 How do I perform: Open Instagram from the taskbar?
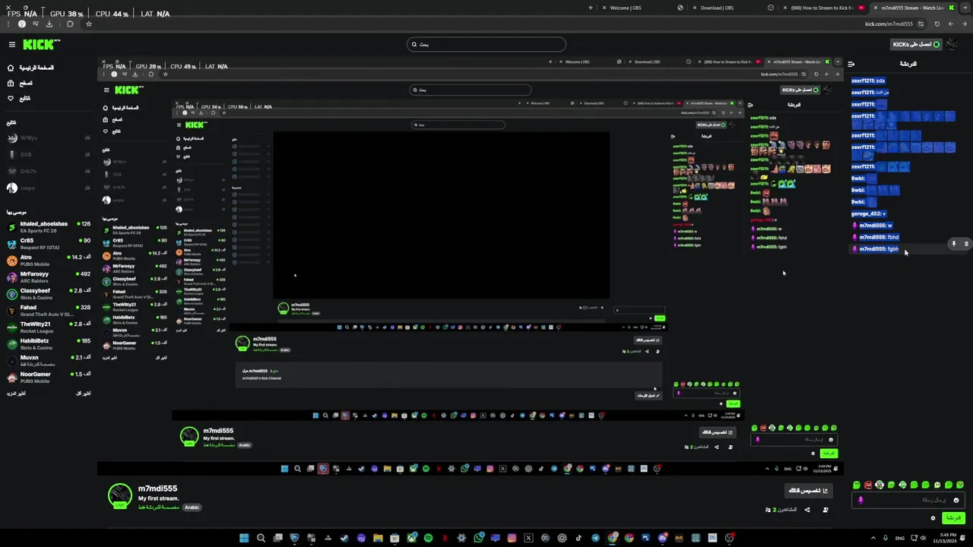tap(512, 538)
